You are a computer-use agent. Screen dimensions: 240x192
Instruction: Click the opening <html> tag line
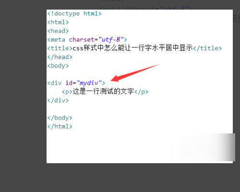pyautogui.click(x=58, y=22)
